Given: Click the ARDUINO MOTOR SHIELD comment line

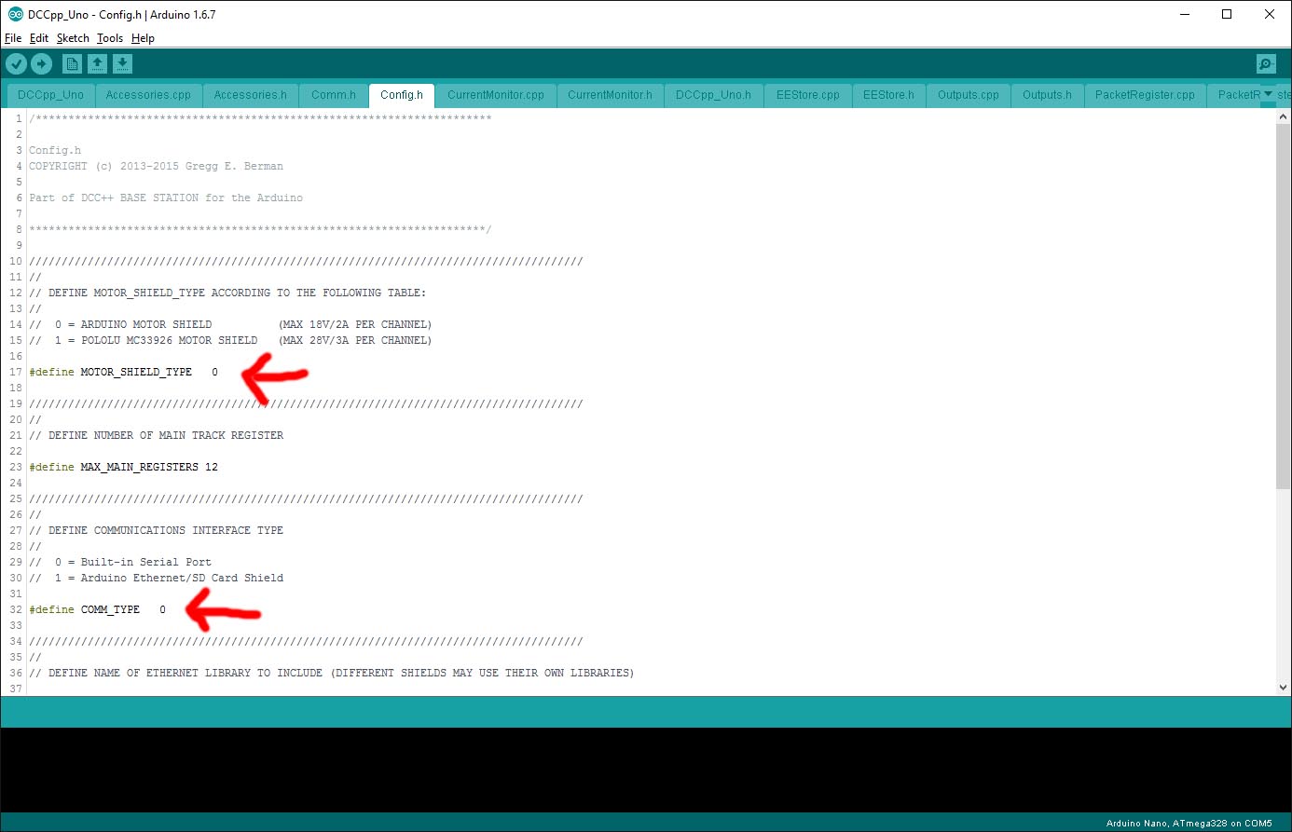Looking at the screenshot, I should pos(230,324).
